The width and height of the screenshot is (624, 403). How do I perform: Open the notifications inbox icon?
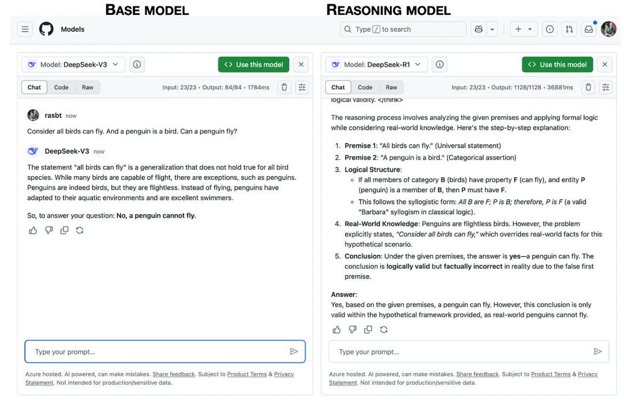coord(588,29)
